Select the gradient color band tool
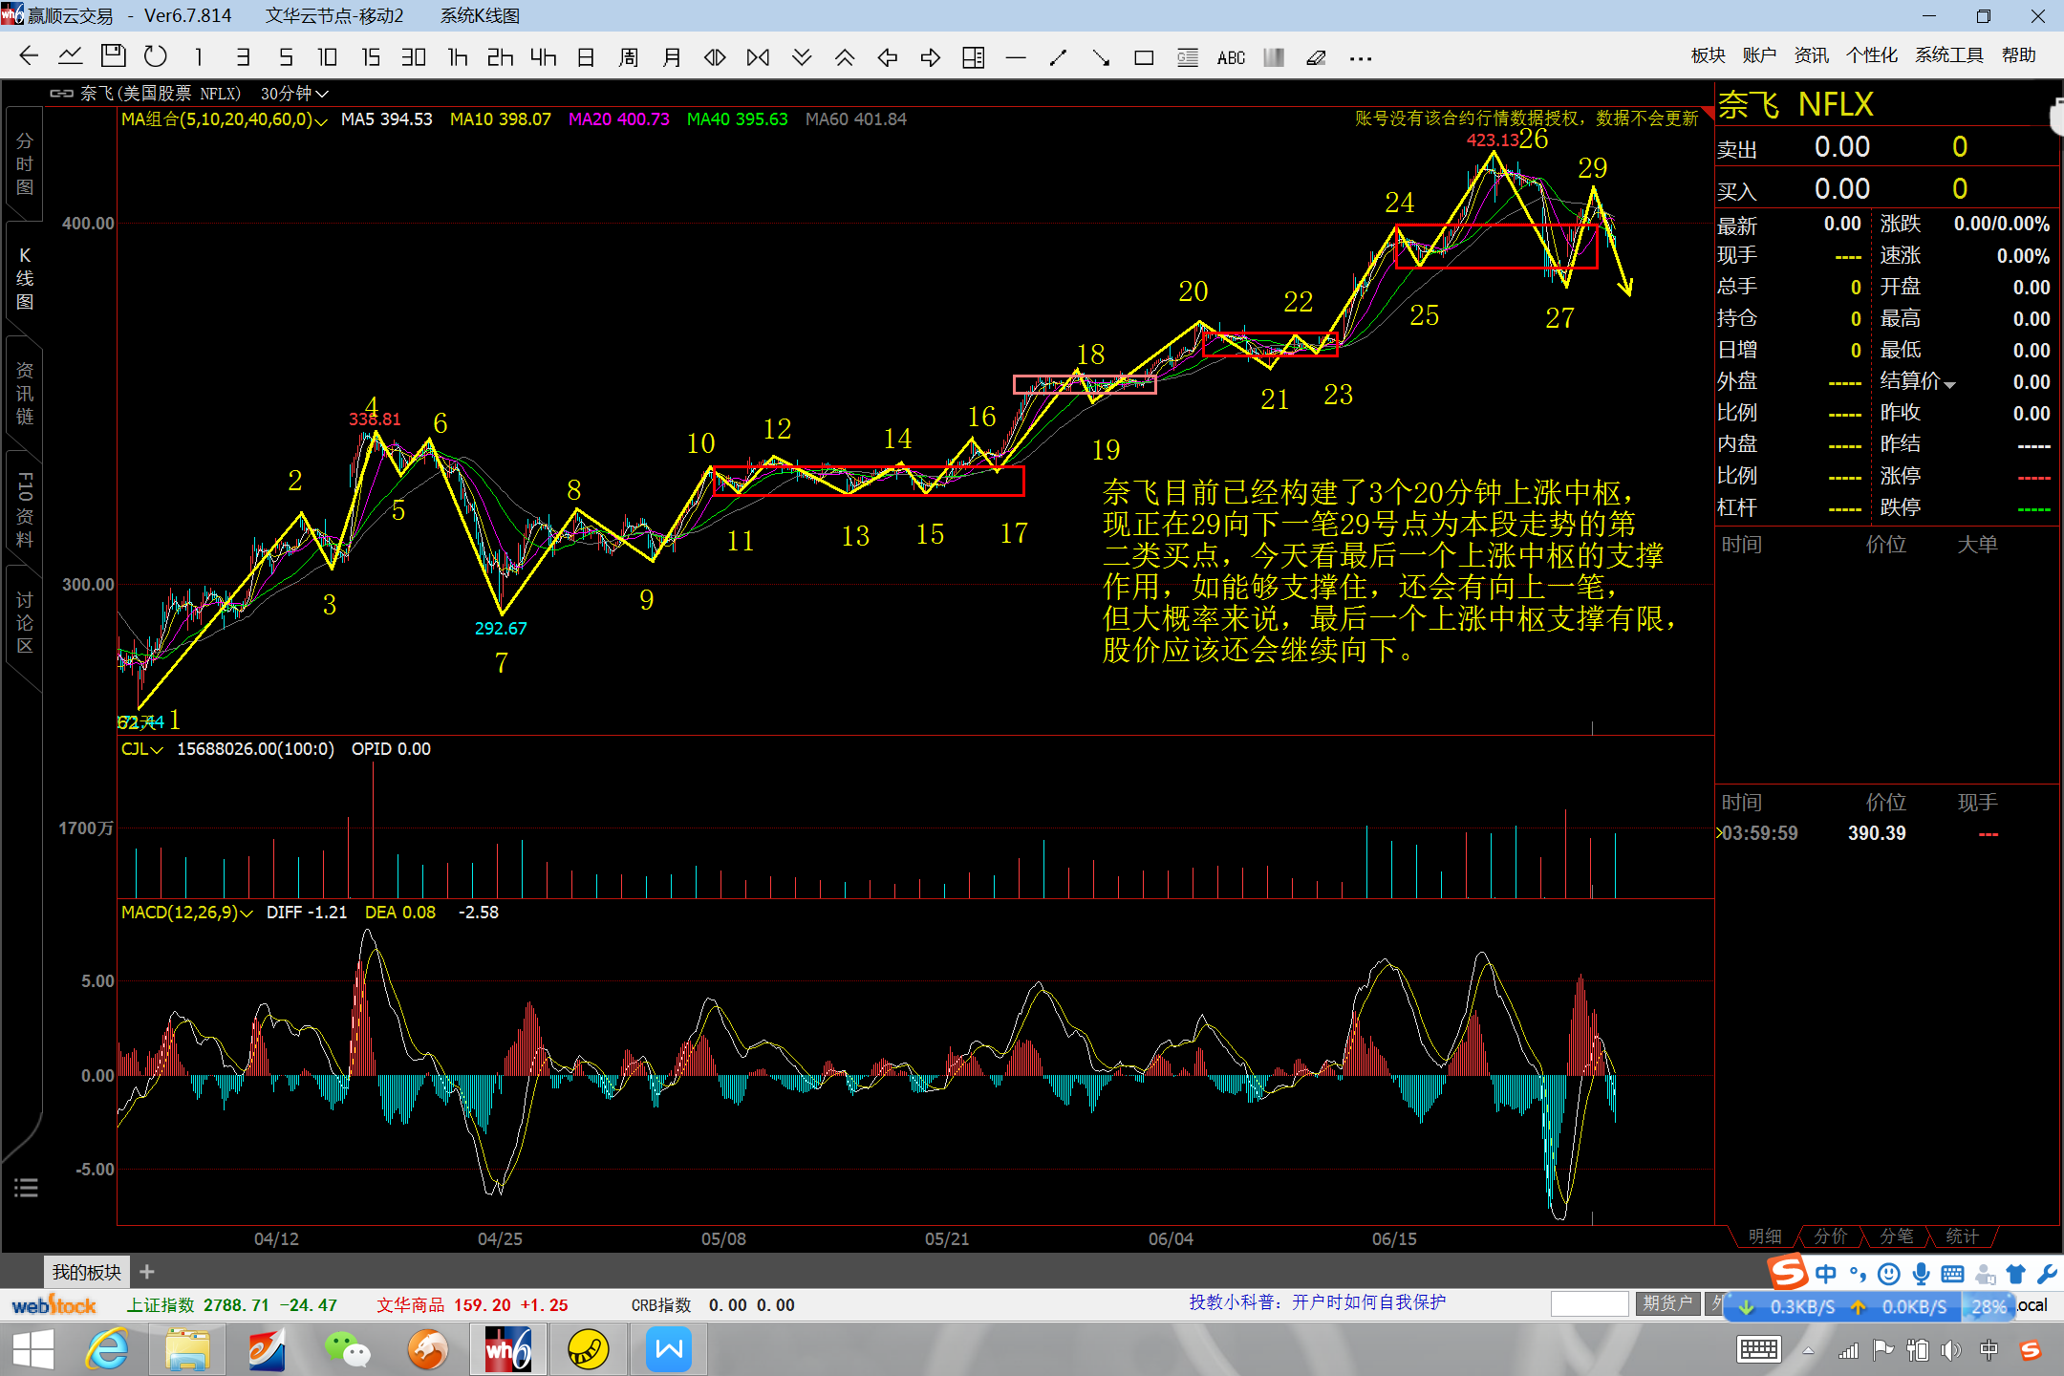 [1273, 58]
